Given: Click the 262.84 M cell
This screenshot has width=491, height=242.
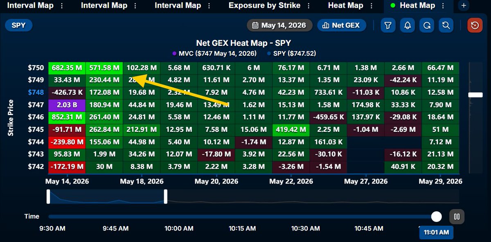Looking at the screenshot, I should (x=104, y=130).
